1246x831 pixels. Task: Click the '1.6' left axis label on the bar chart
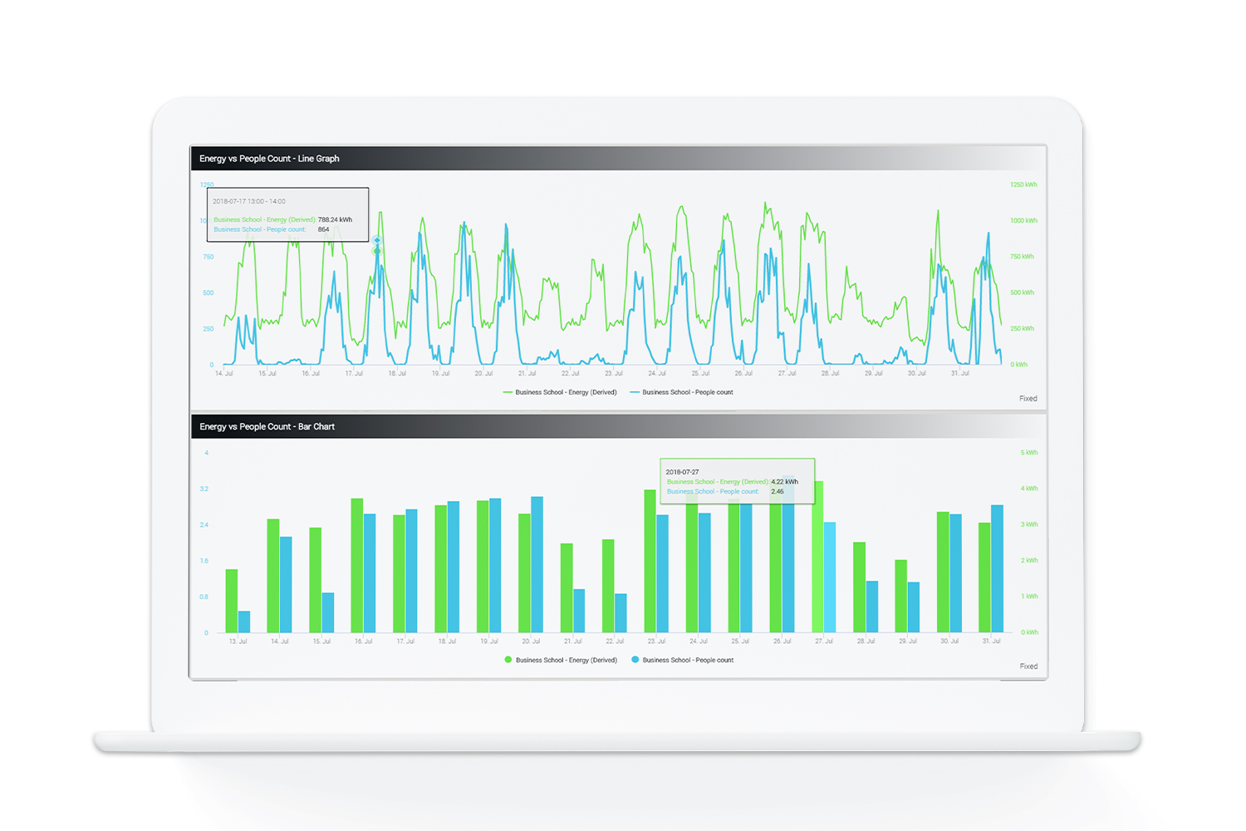pos(204,561)
